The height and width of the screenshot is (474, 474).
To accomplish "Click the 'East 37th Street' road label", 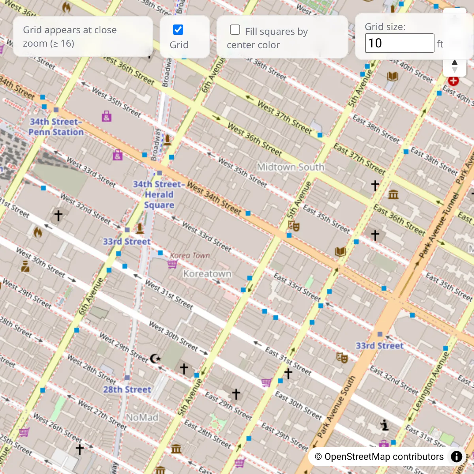I will 359,159.
